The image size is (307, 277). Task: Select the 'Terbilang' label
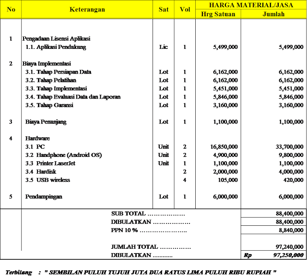19,272
